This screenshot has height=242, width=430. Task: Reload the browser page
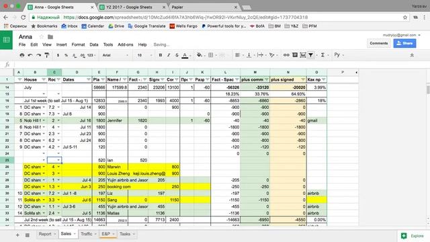pos(24,17)
